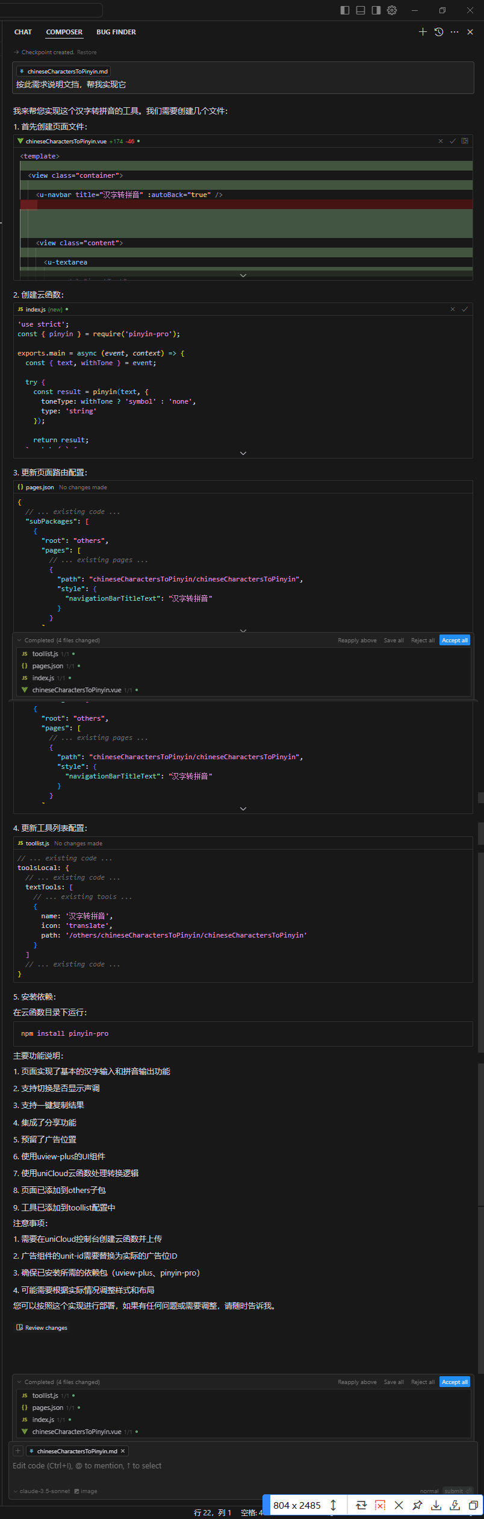Image resolution: width=484 pixels, height=1519 pixels.
Task: Expand the index.js code block chevron
Action: [x=243, y=453]
